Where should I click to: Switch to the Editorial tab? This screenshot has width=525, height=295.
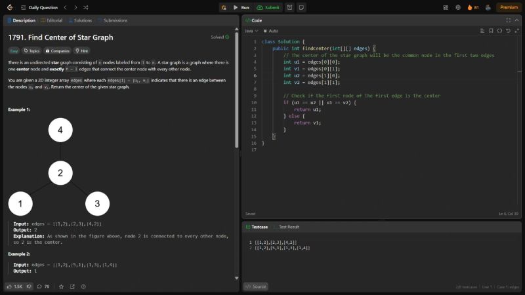(x=54, y=20)
